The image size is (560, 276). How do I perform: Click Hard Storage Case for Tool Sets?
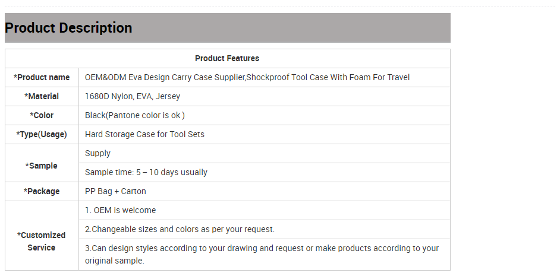[x=144, y=134]
